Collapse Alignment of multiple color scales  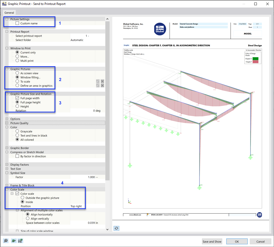click(17, 210)
